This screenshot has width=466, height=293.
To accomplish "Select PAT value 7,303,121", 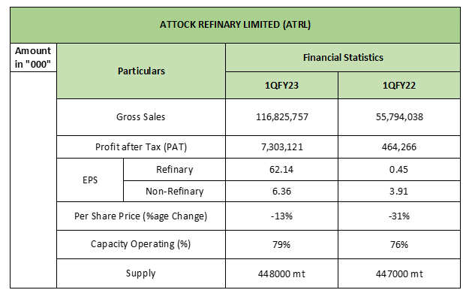I will (x=281, y=147).
